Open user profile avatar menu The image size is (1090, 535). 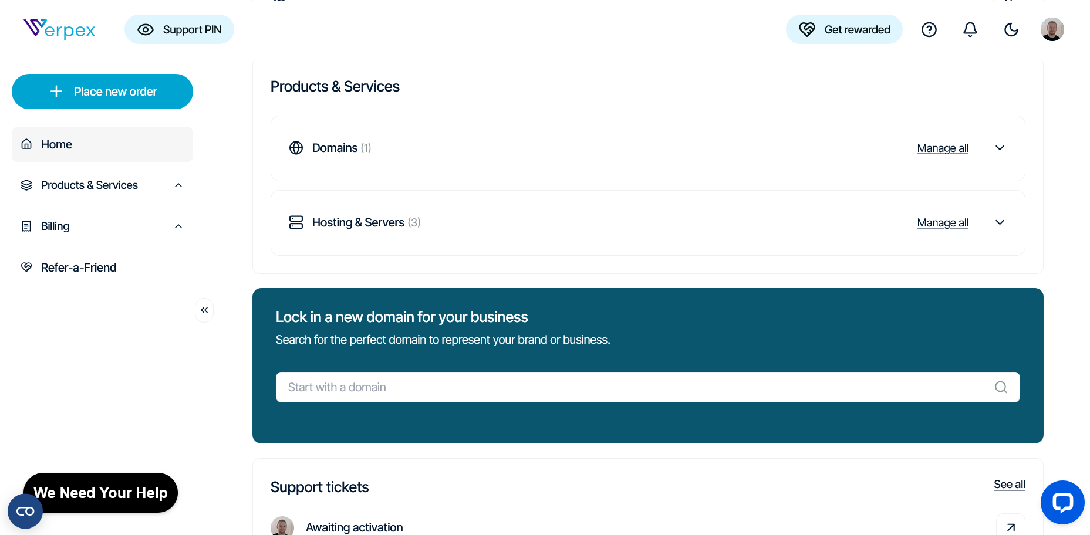coord(1052,29)
